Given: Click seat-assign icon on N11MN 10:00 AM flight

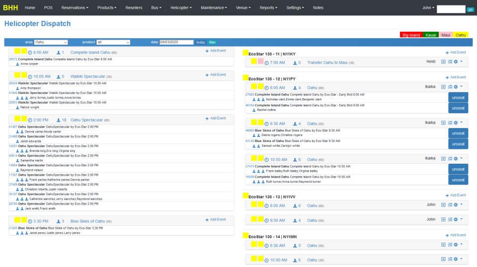Looking at the screenshot, I should pyautogui.click(x=443, y=259).
